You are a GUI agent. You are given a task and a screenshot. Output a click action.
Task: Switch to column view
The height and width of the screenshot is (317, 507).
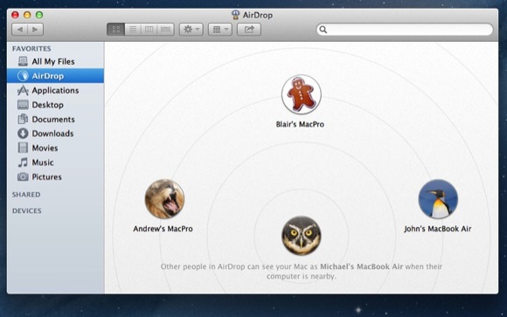[x=149, y=30]
